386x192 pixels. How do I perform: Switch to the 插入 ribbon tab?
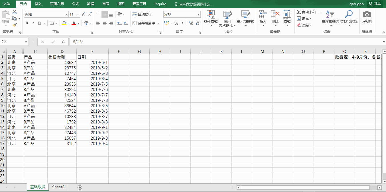point(38,4)
